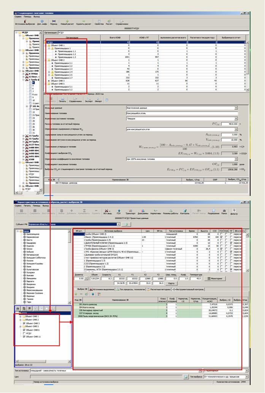Open Справочники in the top toolbar

(x=122, y=22)
